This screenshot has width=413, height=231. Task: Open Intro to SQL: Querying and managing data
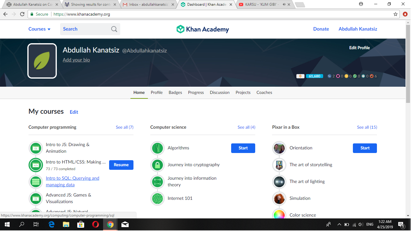(72, 181)
